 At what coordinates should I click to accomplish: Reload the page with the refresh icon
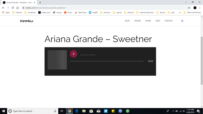click(13, 8)
